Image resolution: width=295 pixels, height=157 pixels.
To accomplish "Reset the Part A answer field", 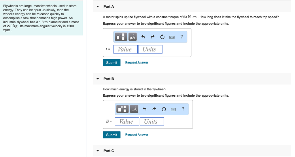I will [162, 37].
